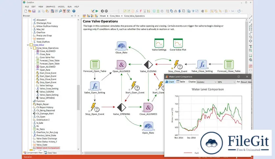Click Model in the breadcrumb path
The height and width of the screenshot is (159, 275).
(103, 16)
